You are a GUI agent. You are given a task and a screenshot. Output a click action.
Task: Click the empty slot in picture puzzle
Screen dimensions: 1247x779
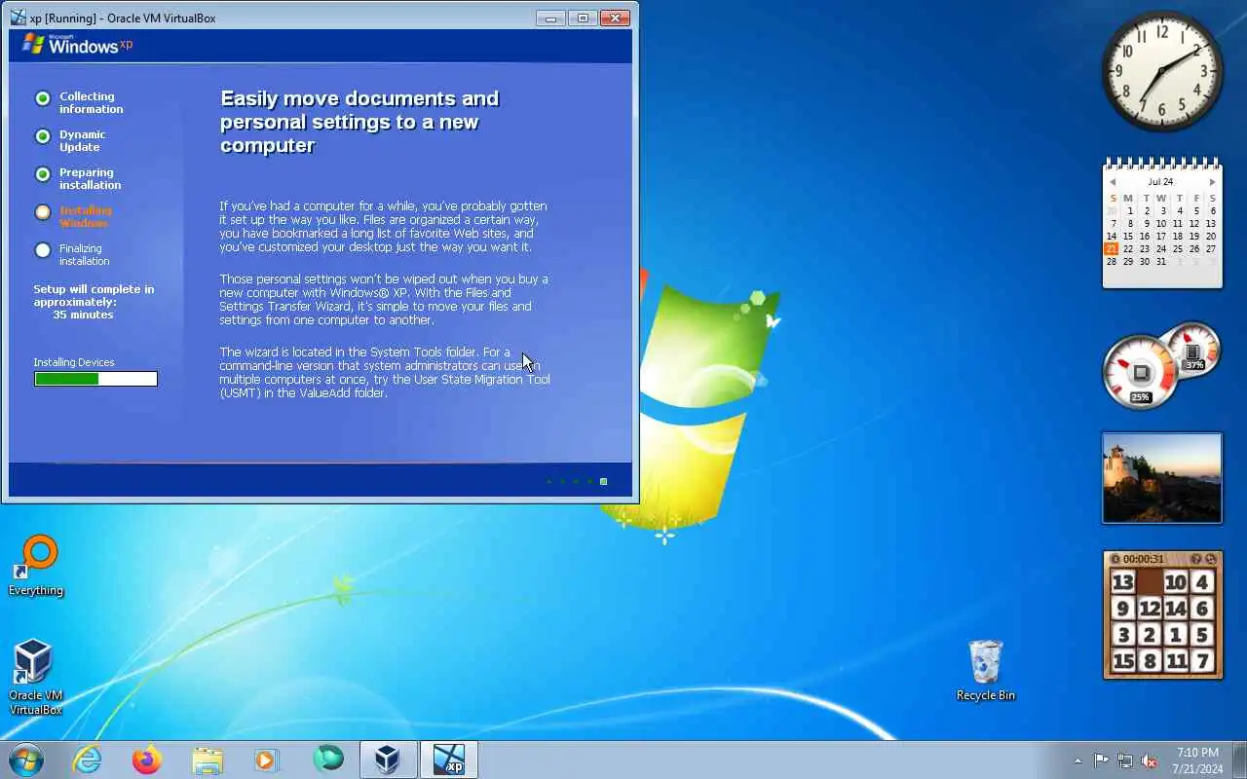pyautogui.click(x=1150, y=582)
